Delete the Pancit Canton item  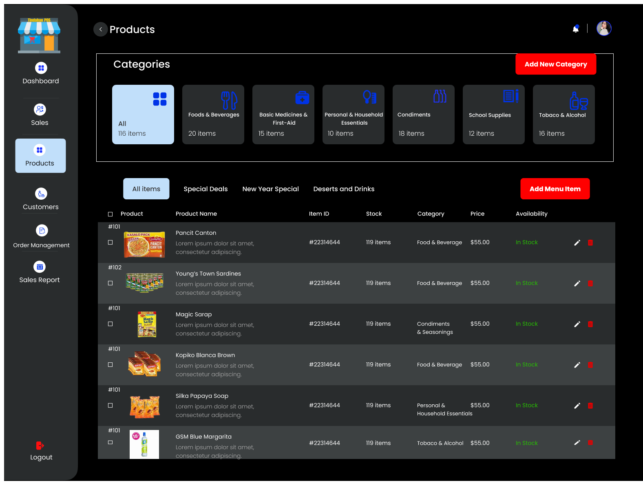tap(590, 242)
